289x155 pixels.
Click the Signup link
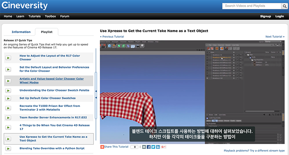[265, 17]
